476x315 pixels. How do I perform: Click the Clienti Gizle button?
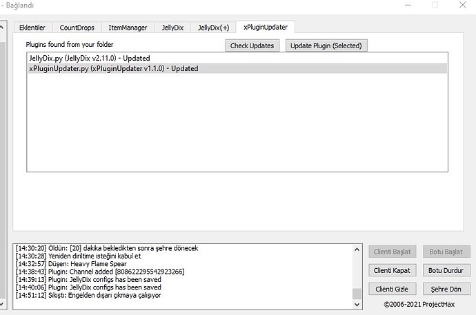click(393, 289)
